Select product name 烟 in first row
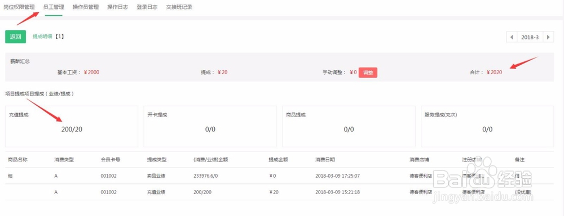Viewport: 564px width, 216px height. (x=10, y=176)
